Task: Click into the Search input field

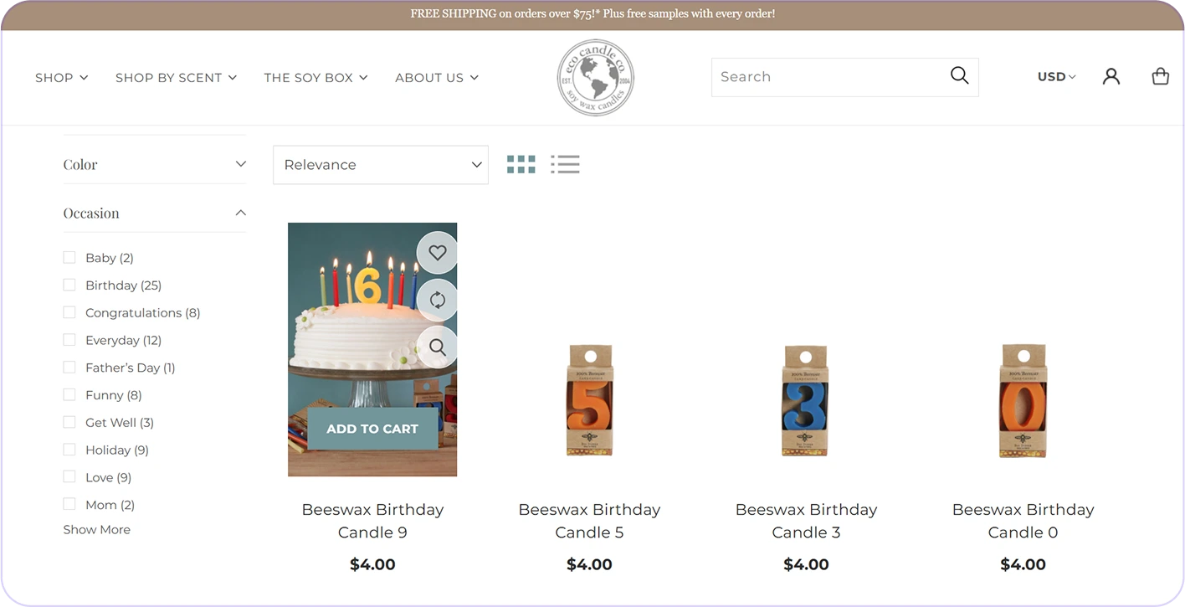Action: pyautogui.click(x=828, y=77)
